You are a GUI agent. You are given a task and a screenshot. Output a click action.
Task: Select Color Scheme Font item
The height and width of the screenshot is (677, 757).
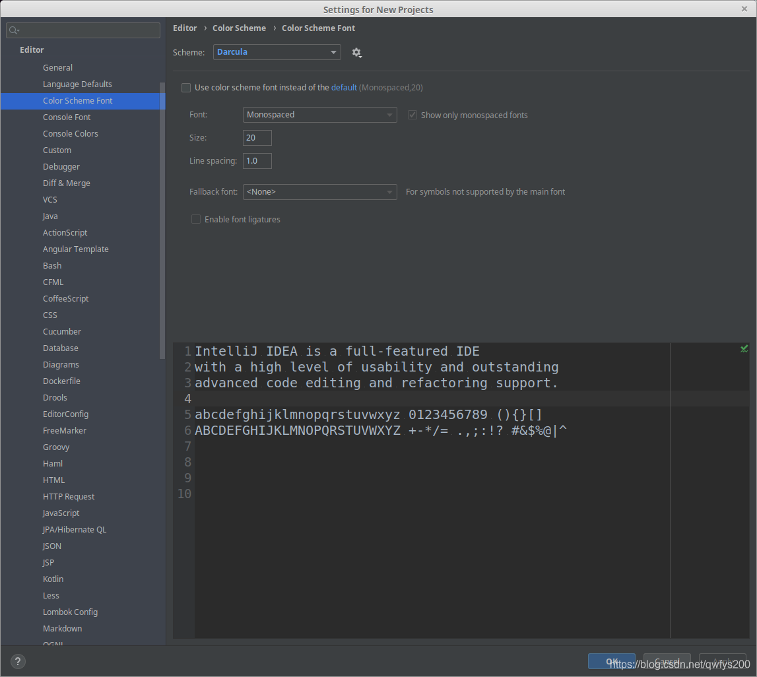click(x=82, y=101)
